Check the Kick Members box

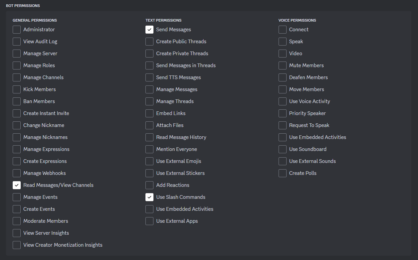17,89
